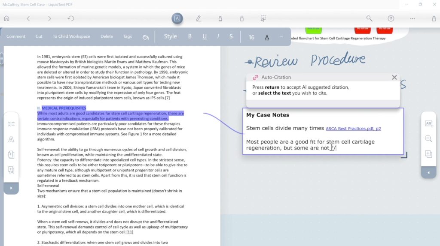This screenshot has width=440, height=246.
Task: Open the Style dropdown
Action: tap(170, 36)
